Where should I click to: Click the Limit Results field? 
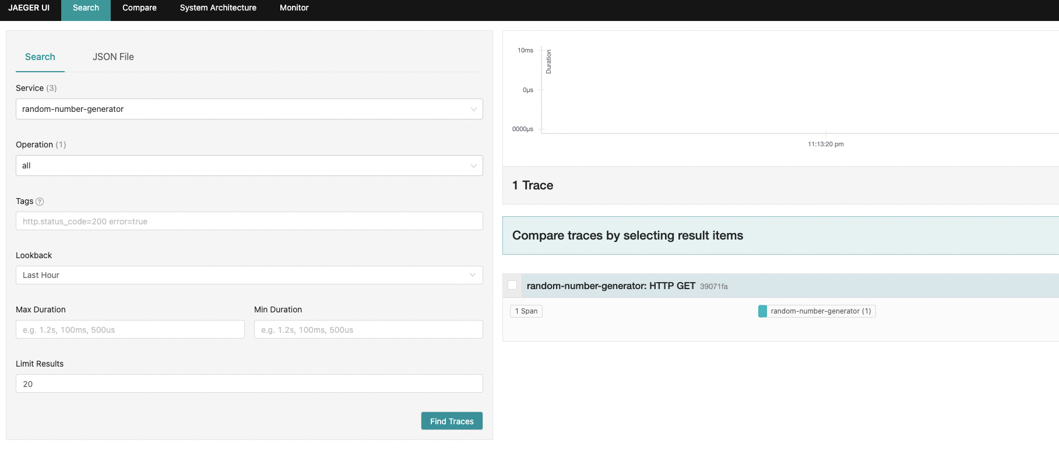point(249,383)
